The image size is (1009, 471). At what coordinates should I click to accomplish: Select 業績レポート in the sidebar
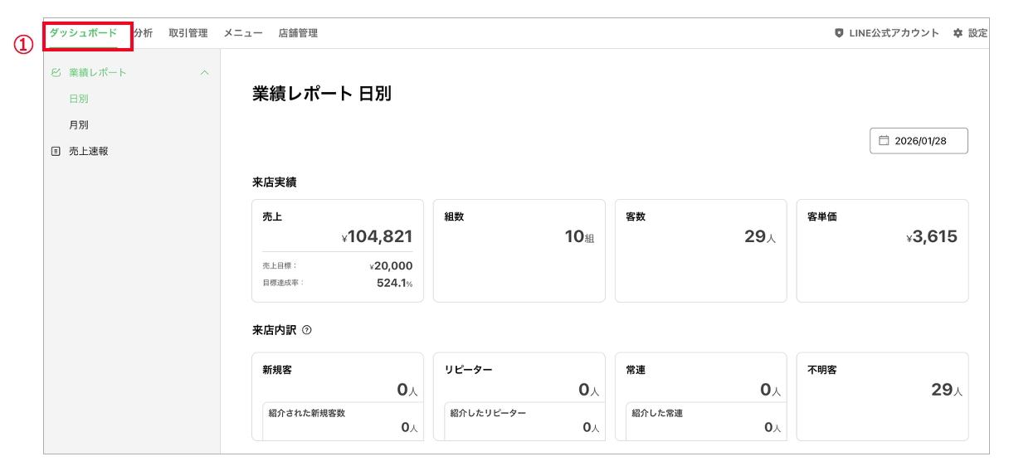[98, 72]
